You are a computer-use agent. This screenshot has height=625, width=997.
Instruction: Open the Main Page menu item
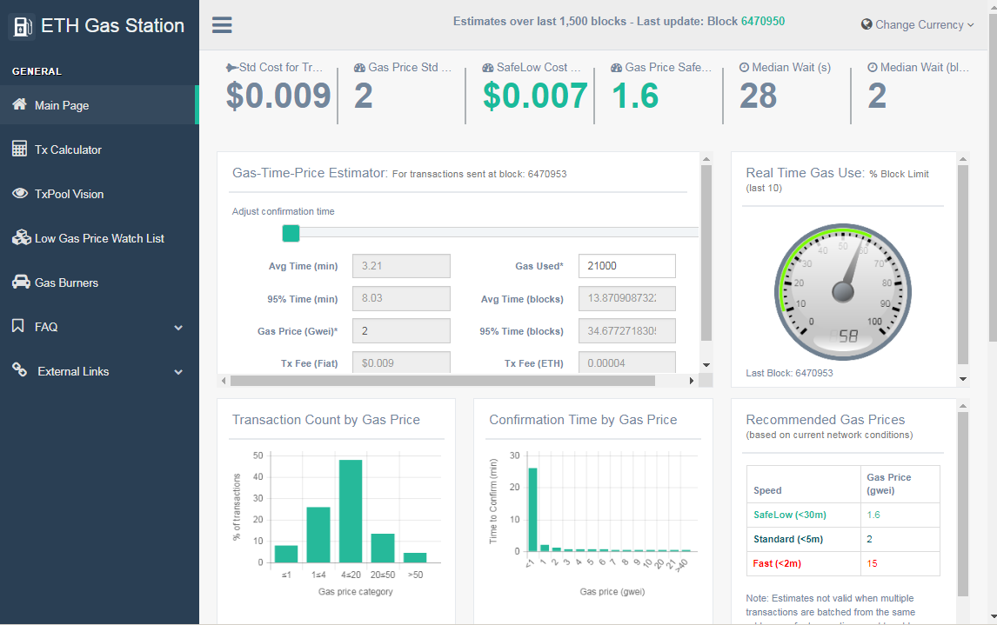click(x=99, y=105)
